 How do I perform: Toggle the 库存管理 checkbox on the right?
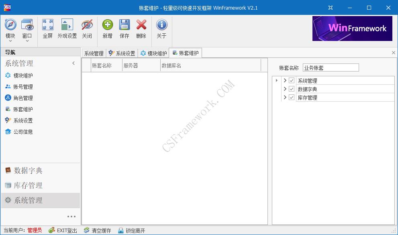click(x=292, y=97)
